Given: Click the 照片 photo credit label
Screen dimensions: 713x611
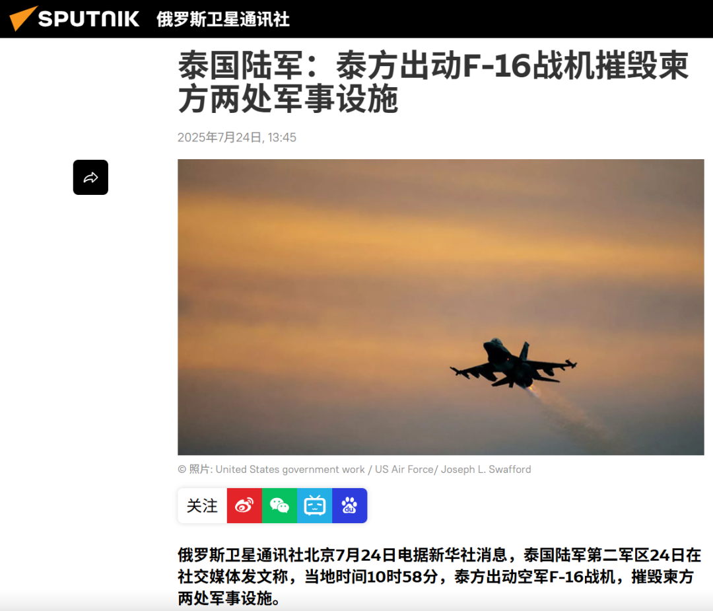Looking at the screenshot, I should click(201, 469).
